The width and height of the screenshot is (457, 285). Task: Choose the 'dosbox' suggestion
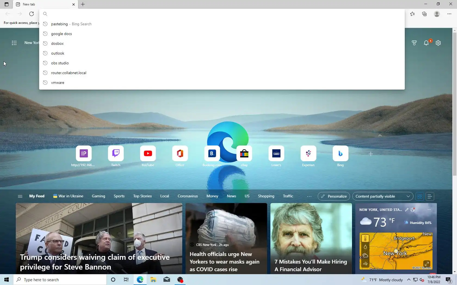222,43
